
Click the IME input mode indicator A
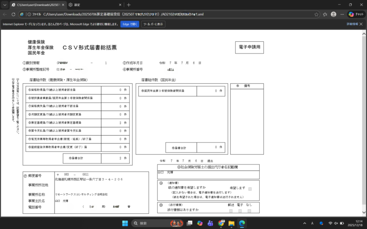click(x=312, y=224)
